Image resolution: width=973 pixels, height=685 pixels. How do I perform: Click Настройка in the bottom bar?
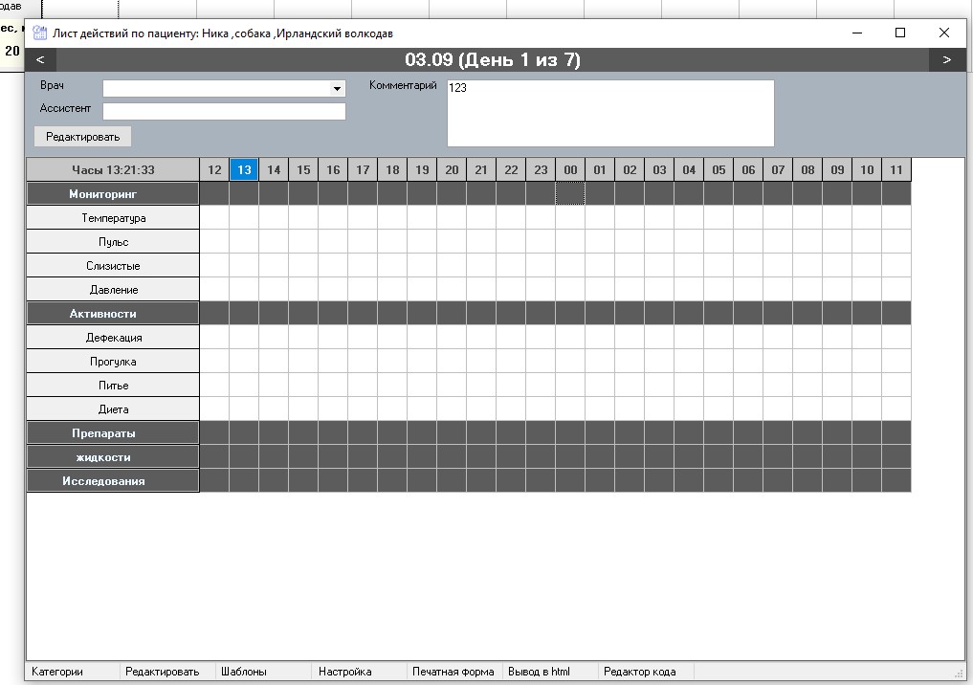point(344,672)
